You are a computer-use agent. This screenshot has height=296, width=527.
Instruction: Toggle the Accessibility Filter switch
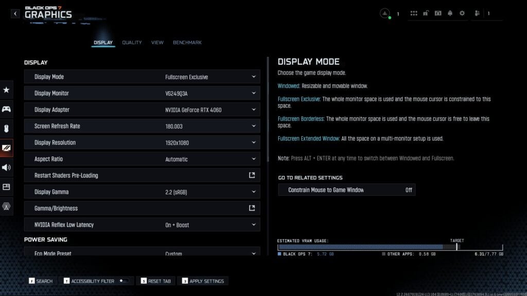tap(123, 281)
